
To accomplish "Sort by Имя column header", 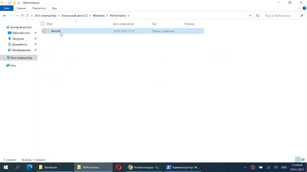I will click(49, 24).
